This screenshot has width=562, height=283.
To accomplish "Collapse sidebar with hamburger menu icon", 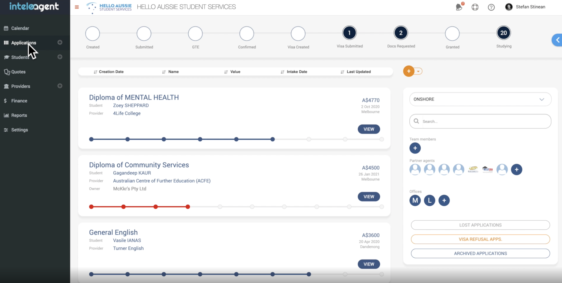I will (77, 7).
